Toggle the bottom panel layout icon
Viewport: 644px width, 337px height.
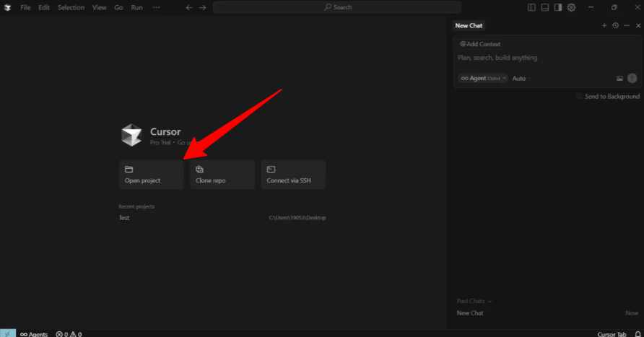544,7
